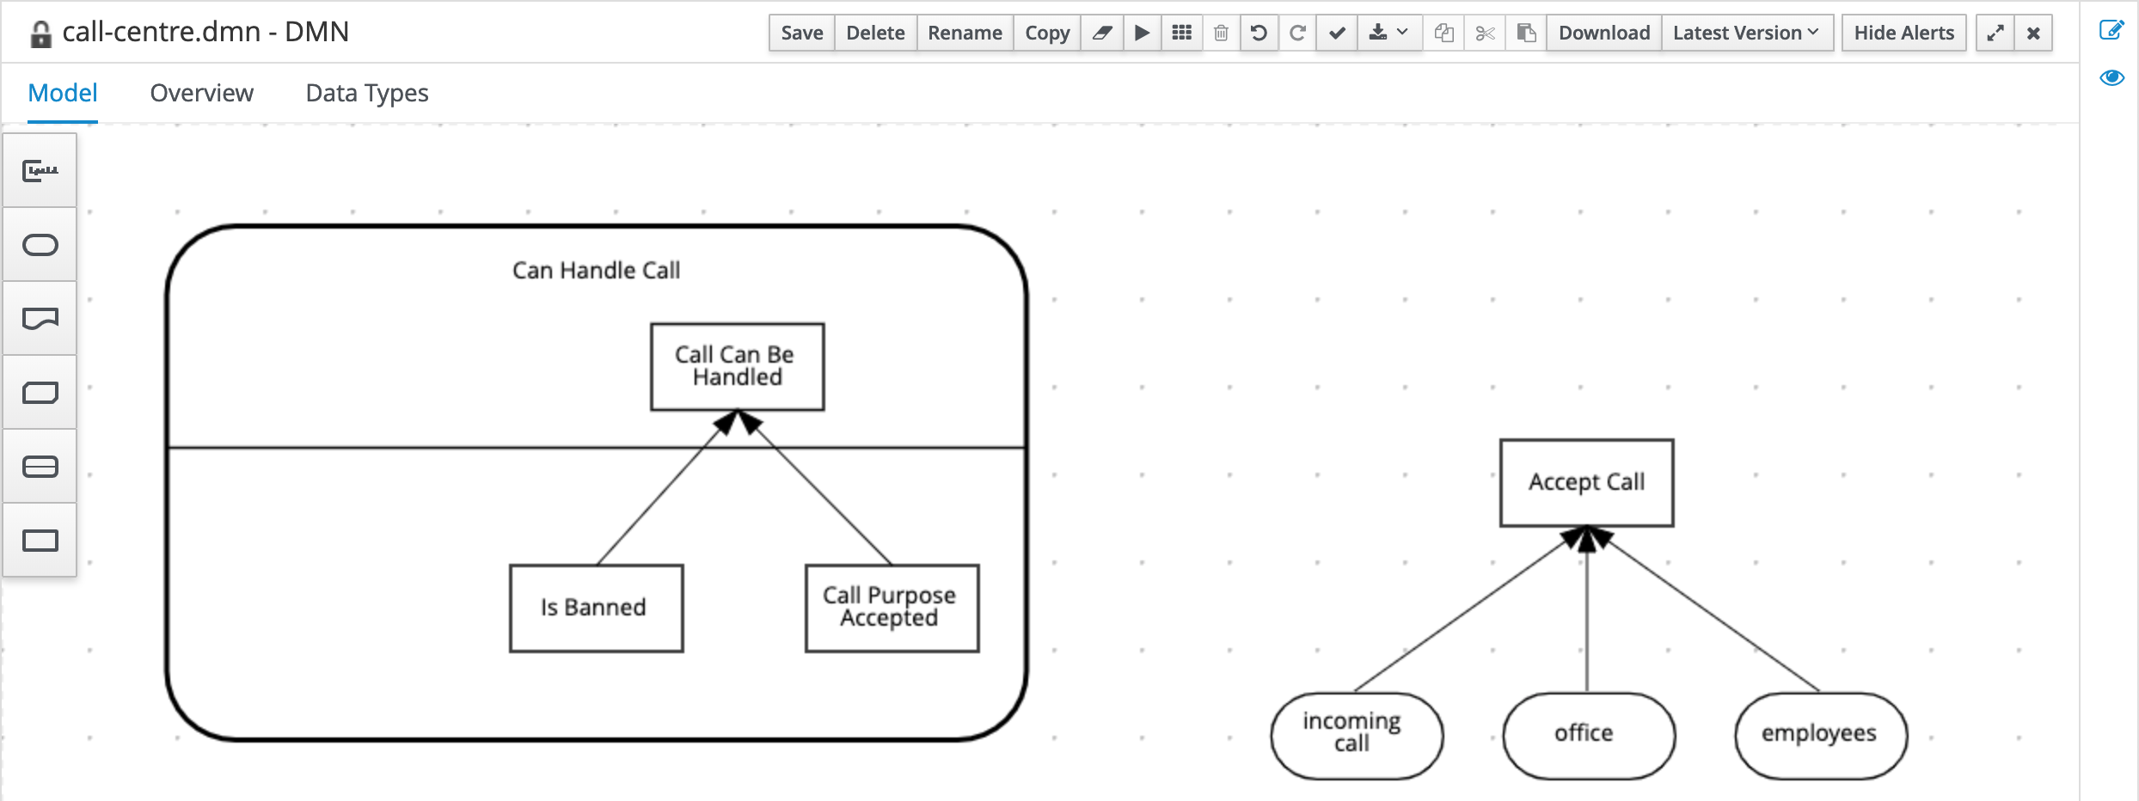Screen dimensions: 2139x801
Task: Validate the model with the checkmark icon
Action: click(1337, 33)
